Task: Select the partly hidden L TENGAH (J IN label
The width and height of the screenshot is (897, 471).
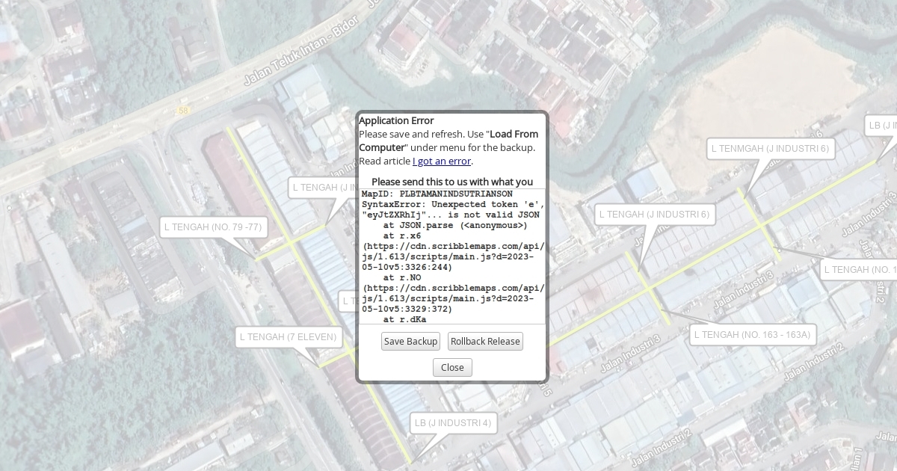Action: pyautogui.click(x=324, y=188)
